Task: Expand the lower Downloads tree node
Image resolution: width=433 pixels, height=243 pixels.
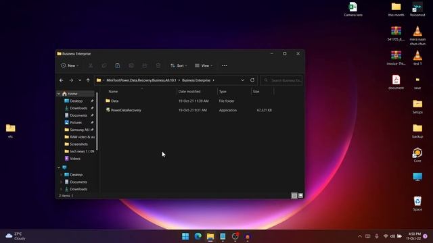Action: (x=61, y=189)
